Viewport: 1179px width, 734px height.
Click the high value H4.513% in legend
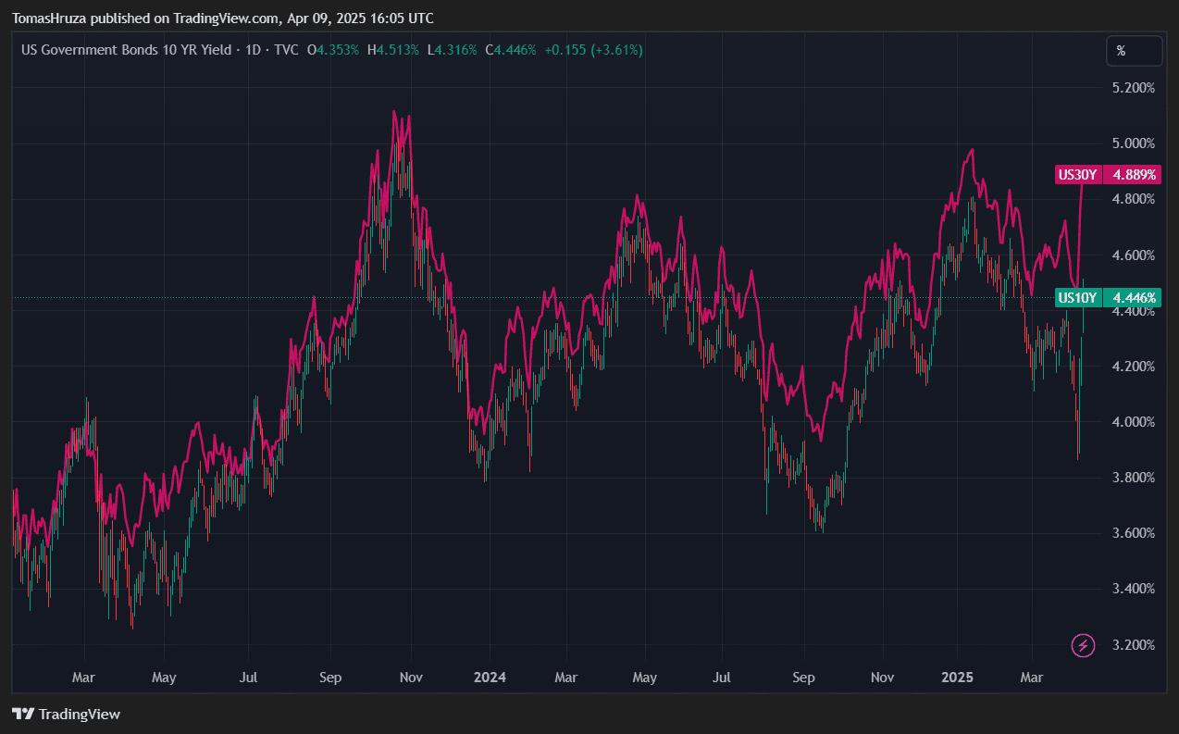[x=392, y=50]
